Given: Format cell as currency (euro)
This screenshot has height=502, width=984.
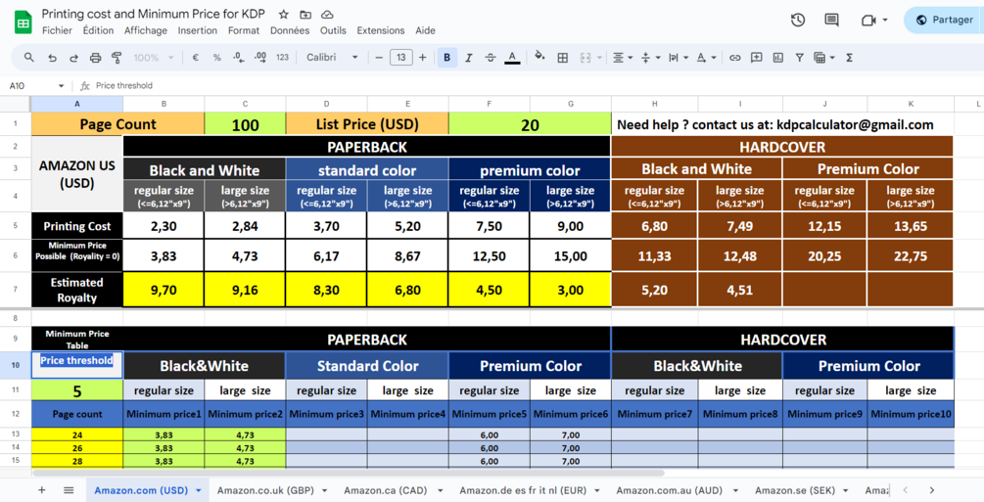Looking at the screenshot, I should tap(195, 57).
